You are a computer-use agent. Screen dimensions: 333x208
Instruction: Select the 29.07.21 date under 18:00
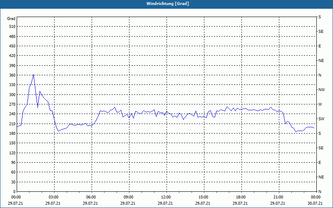[x=240, y=203]
